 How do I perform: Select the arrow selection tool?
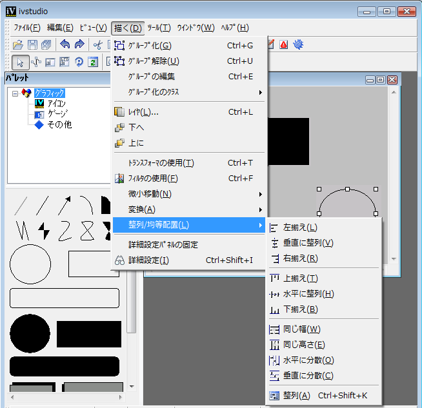pyautogui.click(x=19, y=62)
